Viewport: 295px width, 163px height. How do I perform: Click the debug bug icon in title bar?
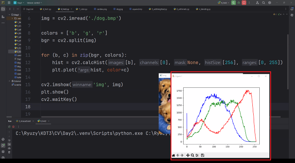(x=239, y=3)
